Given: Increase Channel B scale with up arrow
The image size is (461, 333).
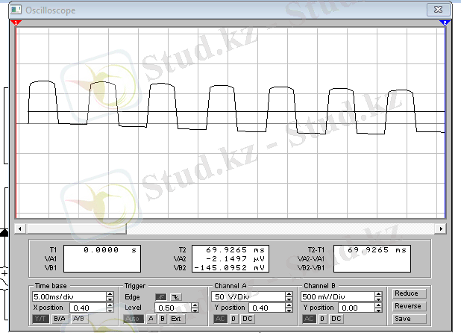Looking at the screenshot, I should [x=378, y=294].
